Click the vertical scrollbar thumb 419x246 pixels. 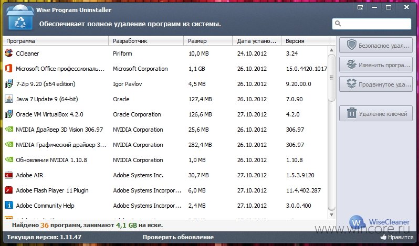pyautogui.click(x=332, y=78)
